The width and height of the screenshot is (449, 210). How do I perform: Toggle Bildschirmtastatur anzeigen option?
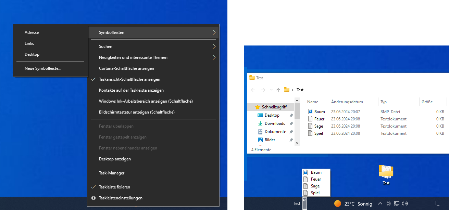click(x=153, y=112)
